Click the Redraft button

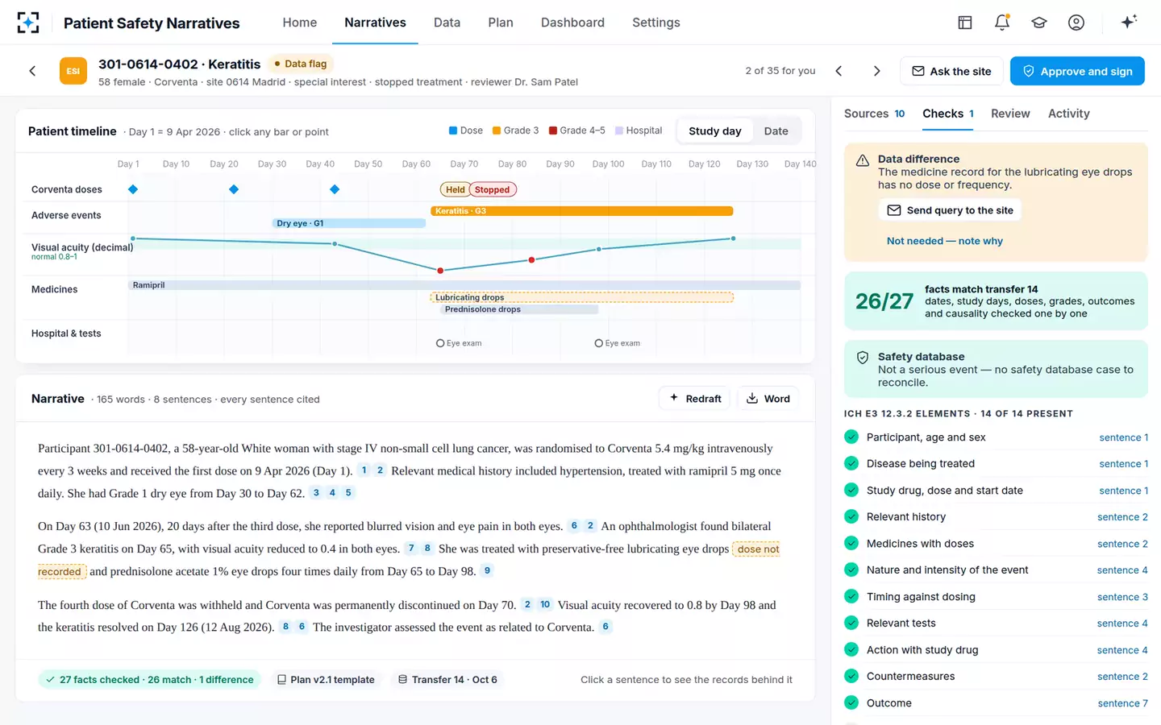pyautogui.click(x=695, y=399)
